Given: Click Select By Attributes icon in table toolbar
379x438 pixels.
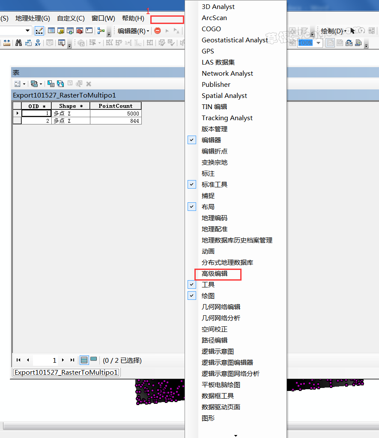Looking at the screenshot, I should 51,83.
